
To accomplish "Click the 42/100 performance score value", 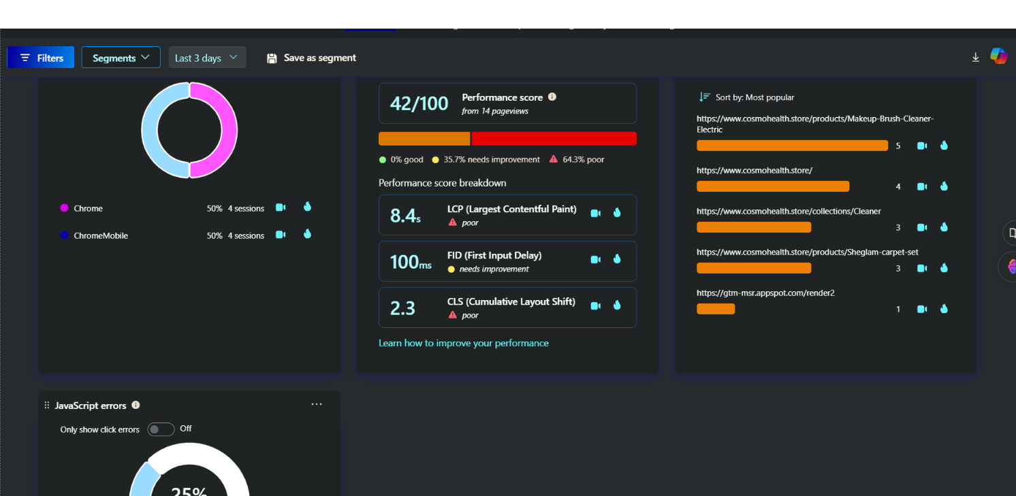I will point(419,103).
